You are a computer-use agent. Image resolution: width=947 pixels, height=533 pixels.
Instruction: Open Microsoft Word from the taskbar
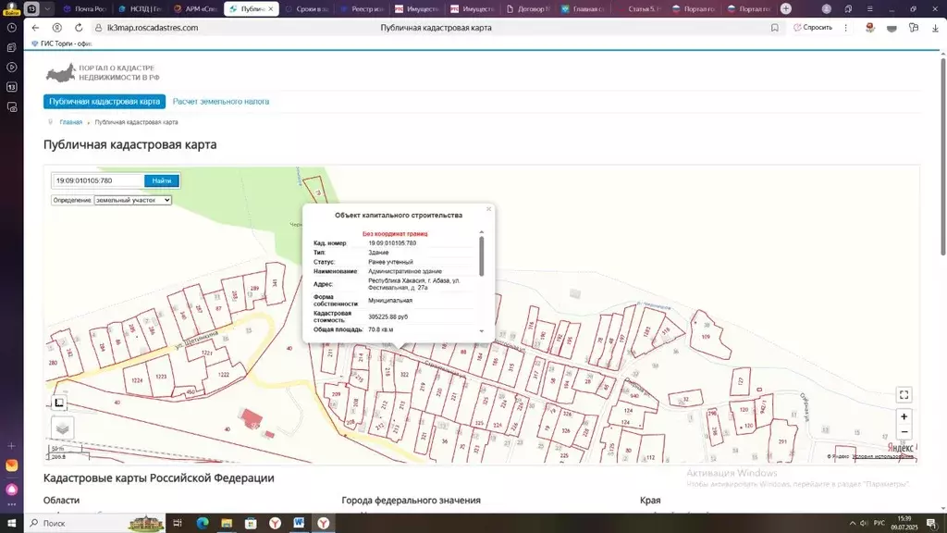coord(300,523)
